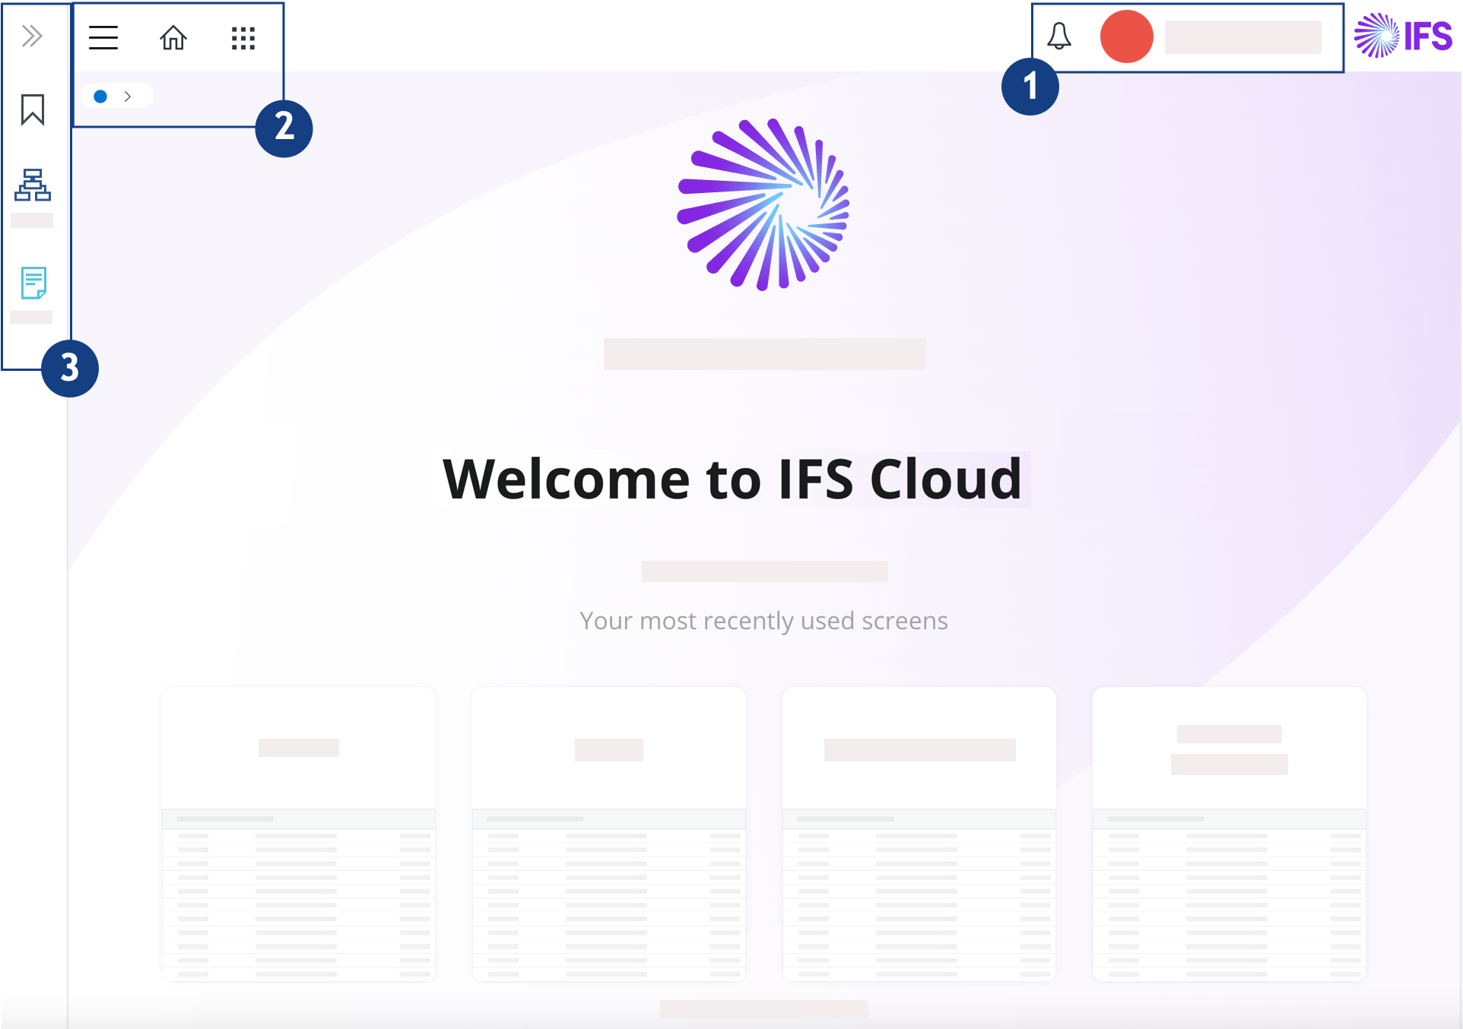The width and height of the screenshot is (1463, 1029).
Task: Expand the breadcrumb chevron arrow
Action: [x=128, y=97]
